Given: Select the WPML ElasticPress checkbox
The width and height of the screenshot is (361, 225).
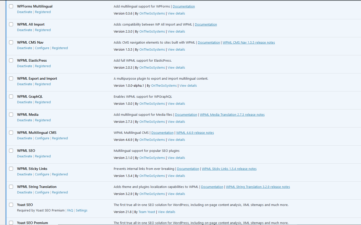Looking at the screenshot, I should (11, 60).
